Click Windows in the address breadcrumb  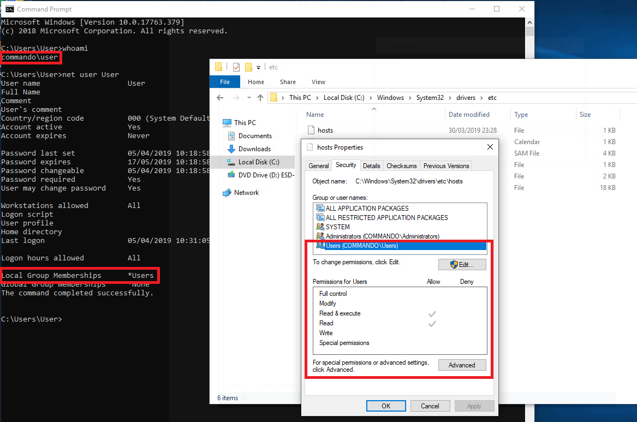(x=390, y=98)
